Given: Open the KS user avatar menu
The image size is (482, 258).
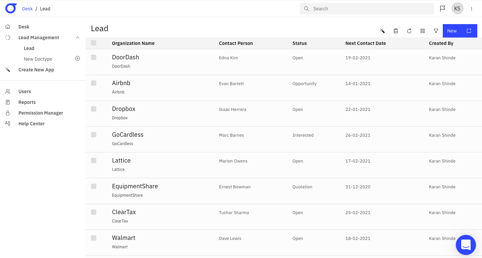Looking at the screenshot, I should coord(457,9).
